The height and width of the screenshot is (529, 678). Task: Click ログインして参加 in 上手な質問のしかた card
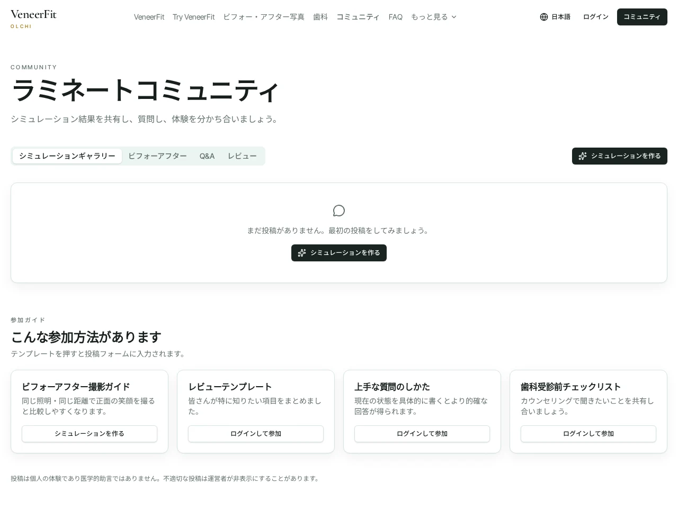point(422,434)
